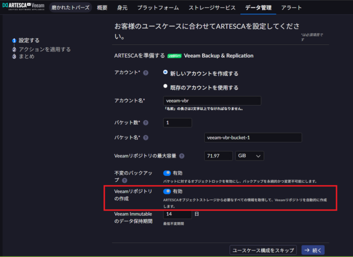Open the help icon beside バケット数
This screenshot has width=353, height=257.
click(146, 123)
